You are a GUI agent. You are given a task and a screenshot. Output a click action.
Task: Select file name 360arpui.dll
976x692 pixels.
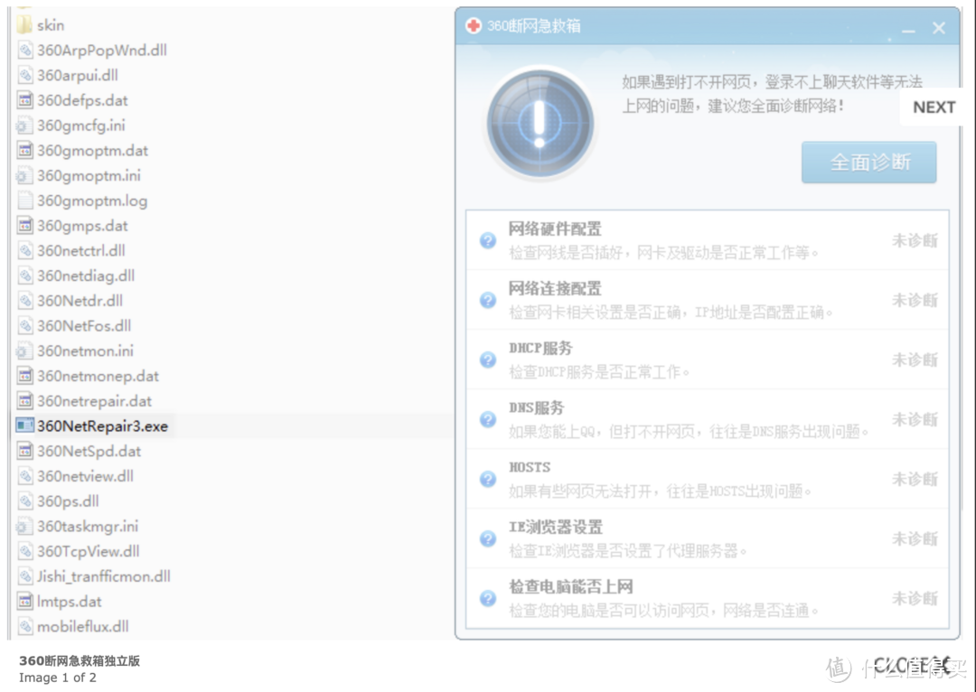pos(77,75)
